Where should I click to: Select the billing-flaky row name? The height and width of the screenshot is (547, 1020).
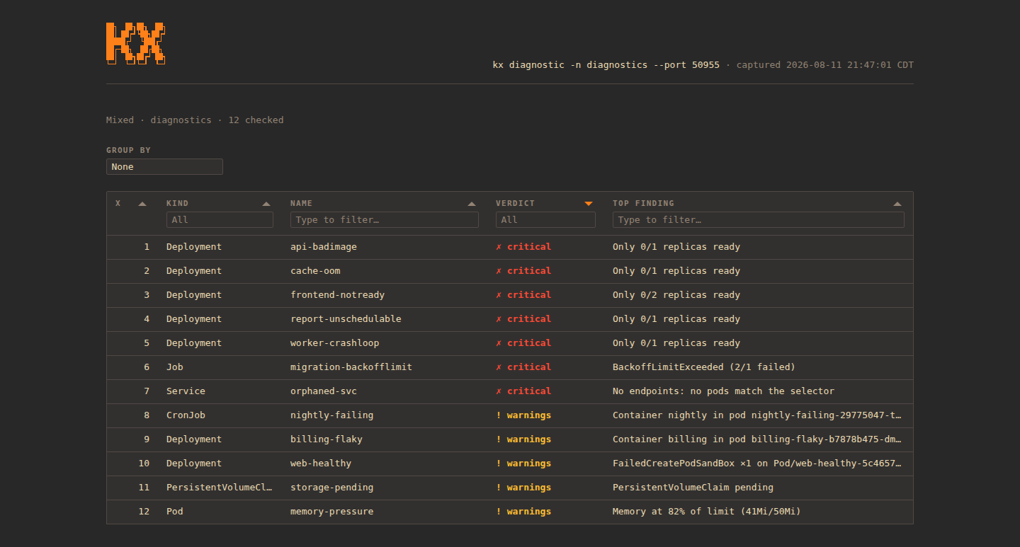(x=327, y=439)
